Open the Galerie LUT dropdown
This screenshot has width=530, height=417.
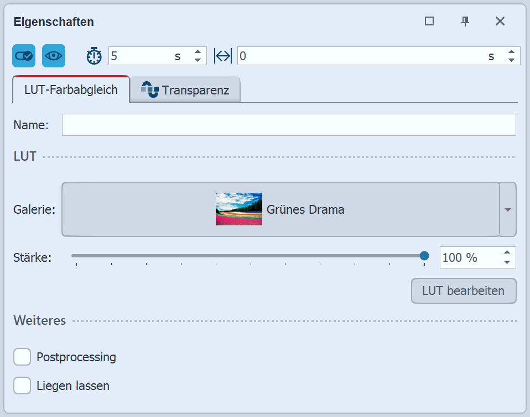coord(507,210)
